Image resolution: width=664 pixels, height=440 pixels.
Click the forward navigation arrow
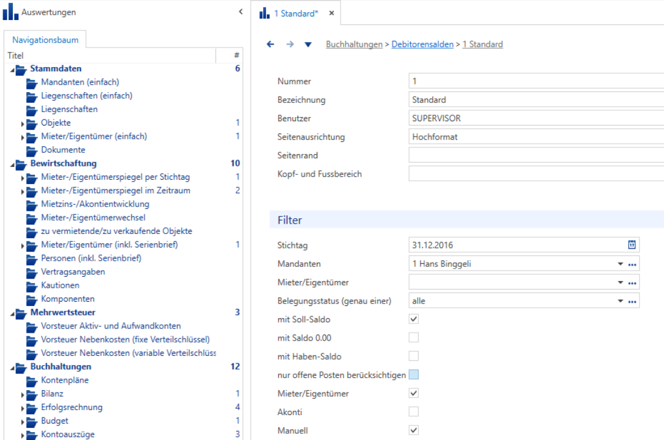coord(290,44)
